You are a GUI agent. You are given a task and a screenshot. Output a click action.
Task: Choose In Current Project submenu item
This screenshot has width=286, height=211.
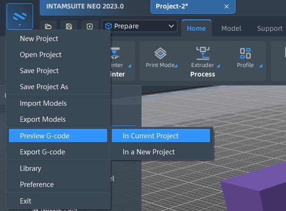161,135
